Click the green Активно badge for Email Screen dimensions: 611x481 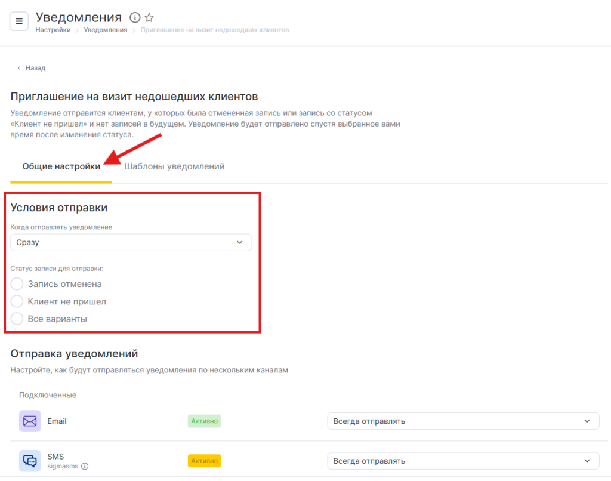click(x=204, y=421)
